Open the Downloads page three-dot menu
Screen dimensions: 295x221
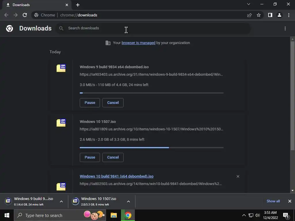pos(285,28)
